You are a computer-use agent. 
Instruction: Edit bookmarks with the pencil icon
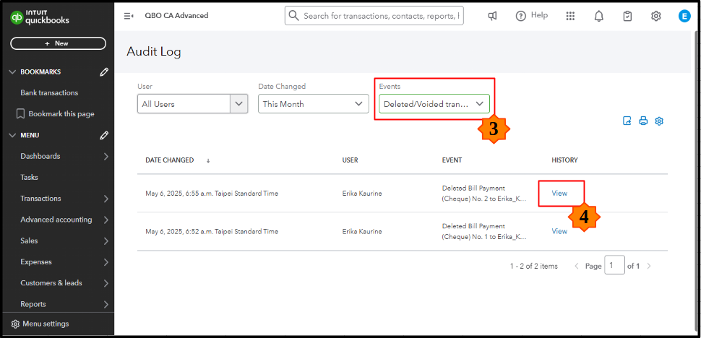105,71
